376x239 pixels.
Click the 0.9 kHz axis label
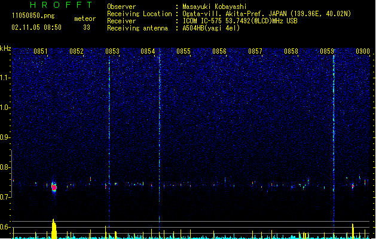[x=5, y=137]
